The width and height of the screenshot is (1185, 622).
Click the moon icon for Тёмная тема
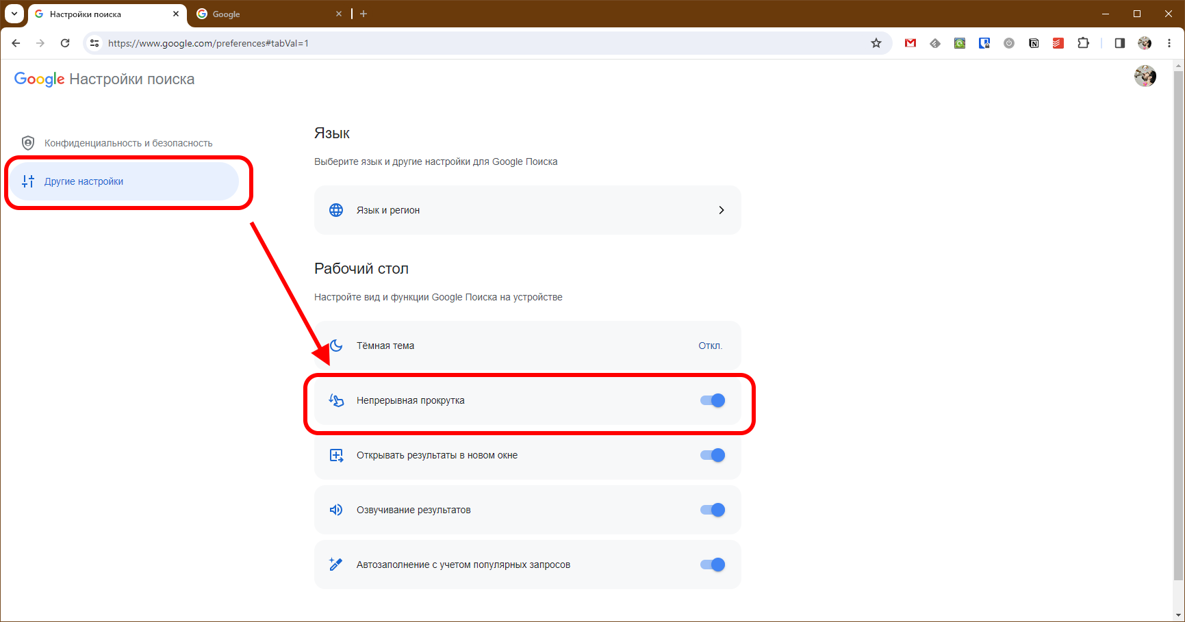(x=336, y=346)
